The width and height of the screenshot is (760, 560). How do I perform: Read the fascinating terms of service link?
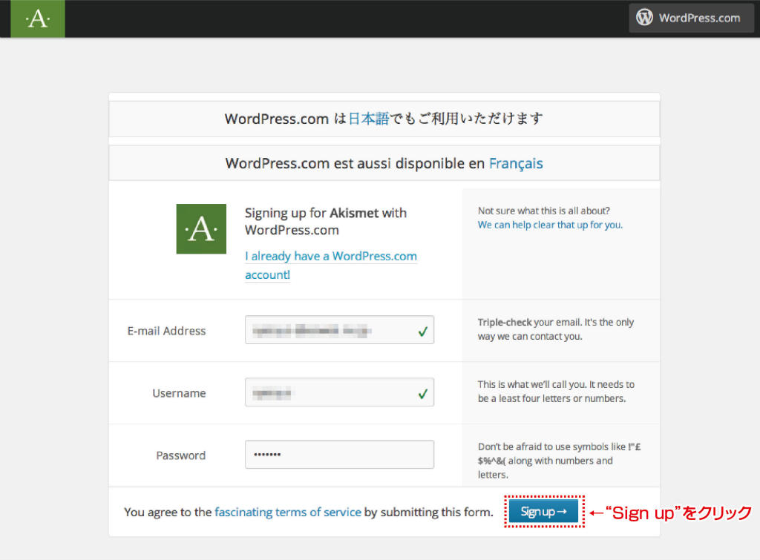click(288, 512)
